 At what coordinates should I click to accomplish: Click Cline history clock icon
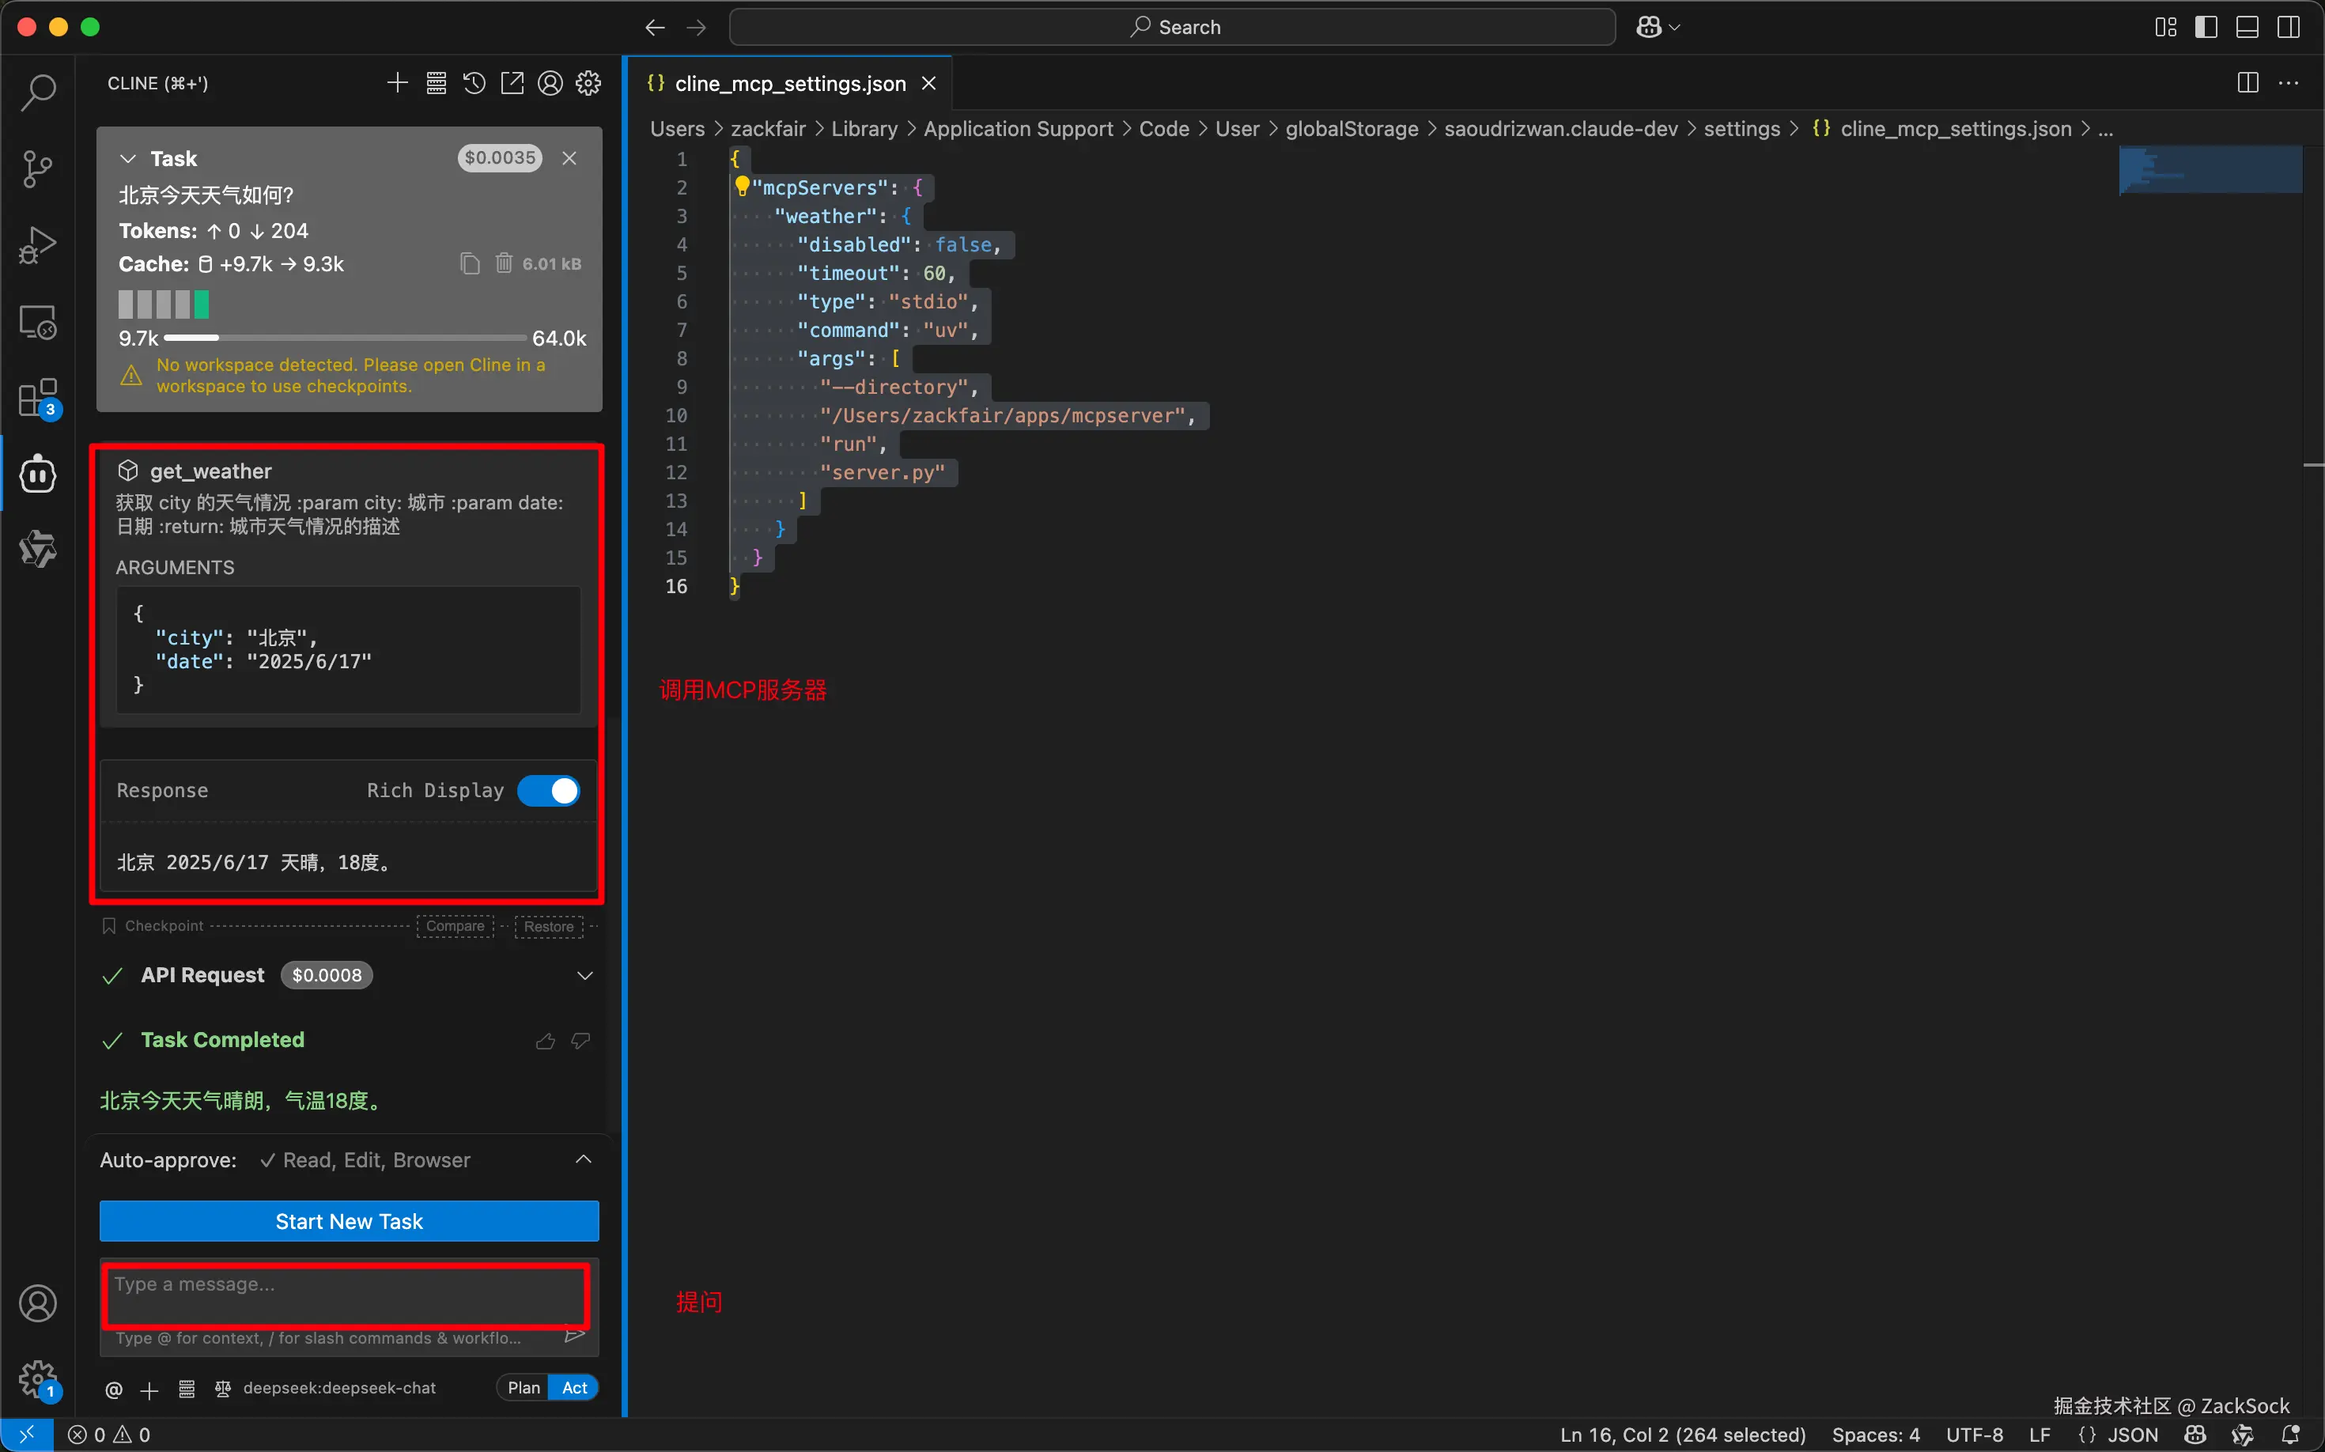pos(474,84)
